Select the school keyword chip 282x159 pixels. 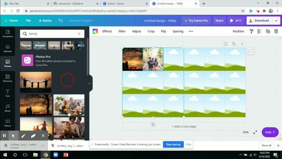click(68, 45)
